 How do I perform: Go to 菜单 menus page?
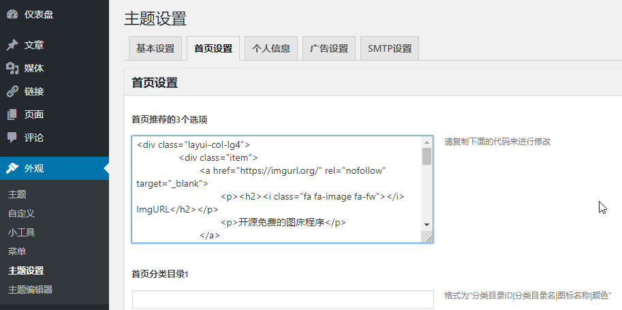pyautogui.click(x=17, y=251)
